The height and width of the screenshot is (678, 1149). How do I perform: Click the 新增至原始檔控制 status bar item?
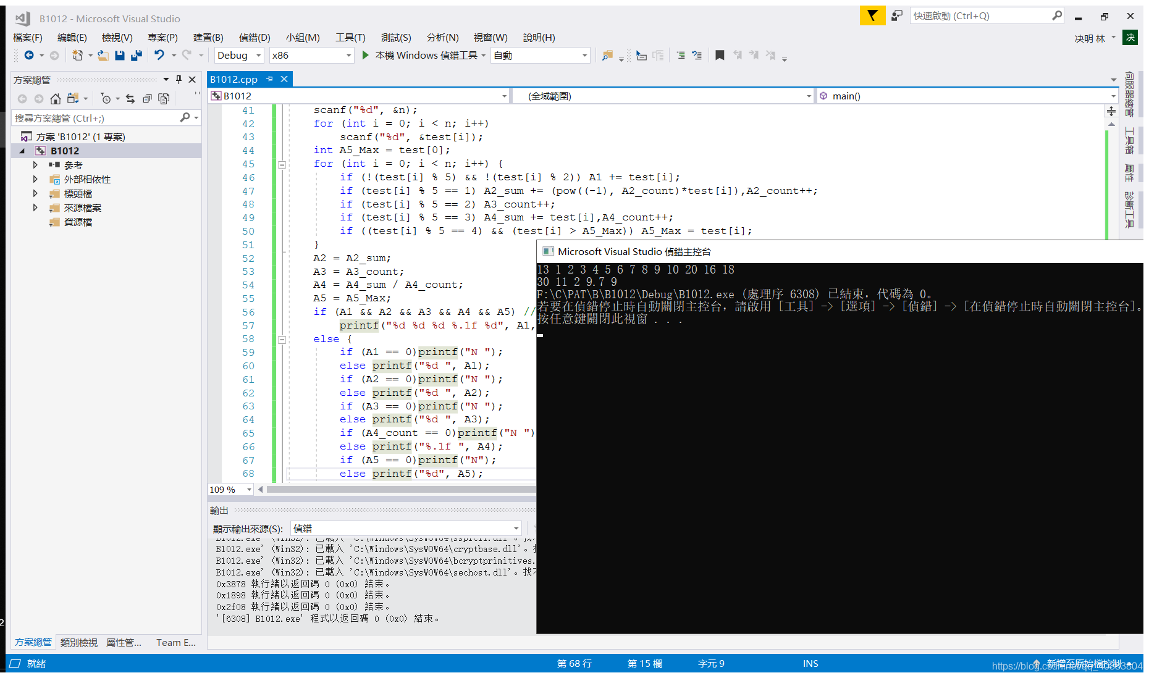point(1084,664)
